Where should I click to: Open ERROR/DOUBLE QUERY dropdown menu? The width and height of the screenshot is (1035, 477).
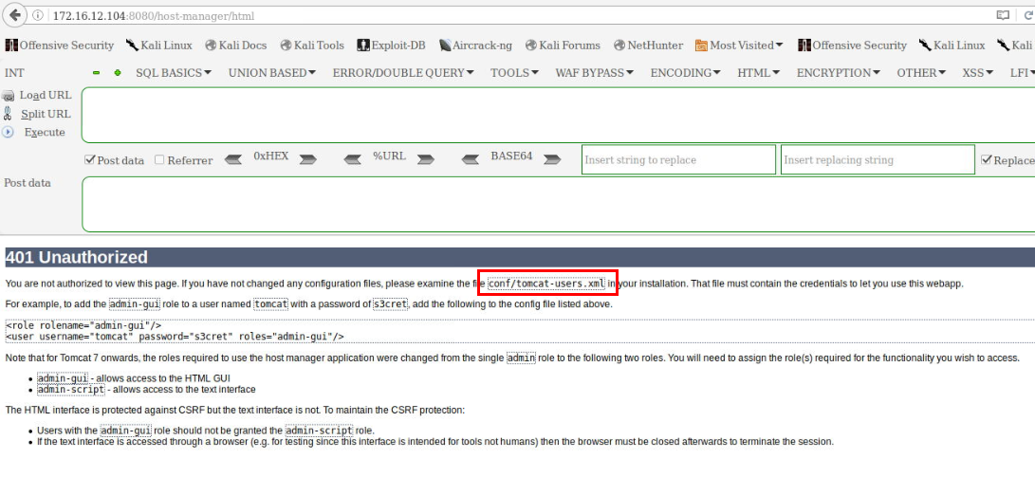click(x=403, y=73)
